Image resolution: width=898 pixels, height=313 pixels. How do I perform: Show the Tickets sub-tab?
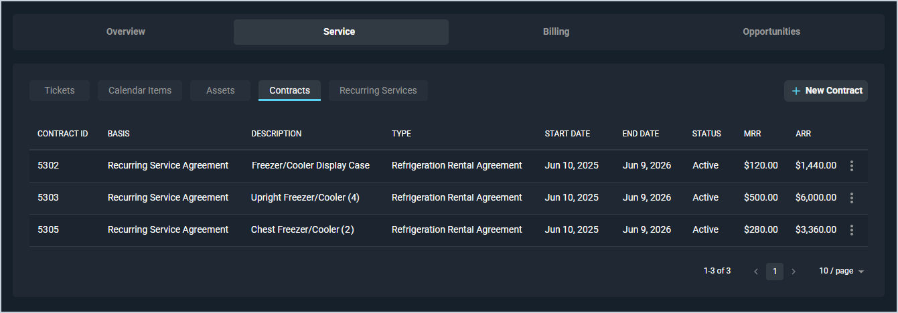(x=60, y=91)
